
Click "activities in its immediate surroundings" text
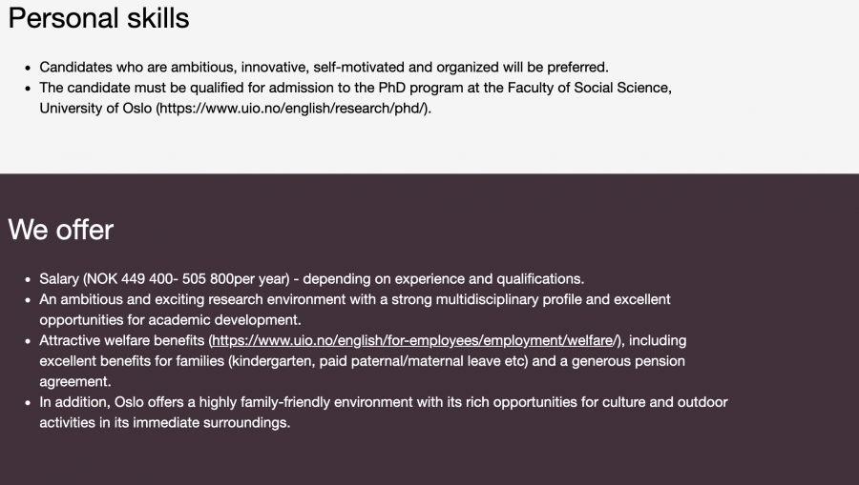[164, 422]
